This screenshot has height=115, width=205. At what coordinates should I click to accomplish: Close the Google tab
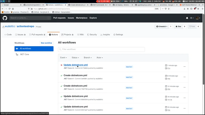point(21,5)
